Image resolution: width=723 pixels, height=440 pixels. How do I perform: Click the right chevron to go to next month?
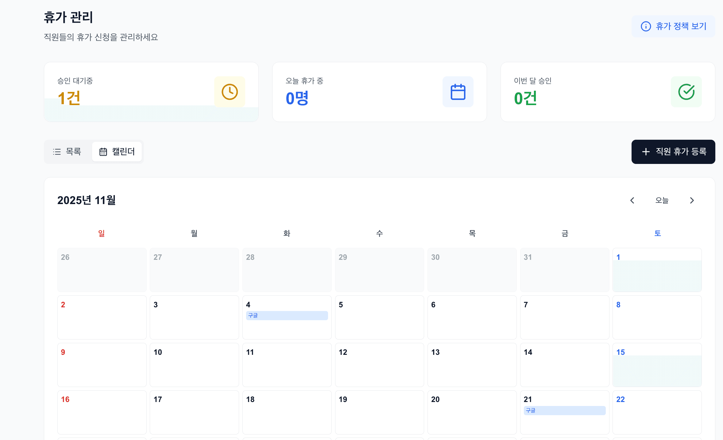pos(692,200)
